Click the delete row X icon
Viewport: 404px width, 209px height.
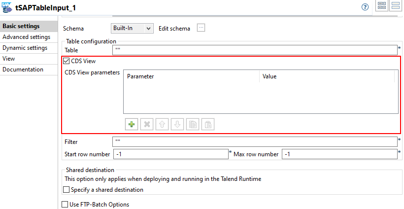146,125
